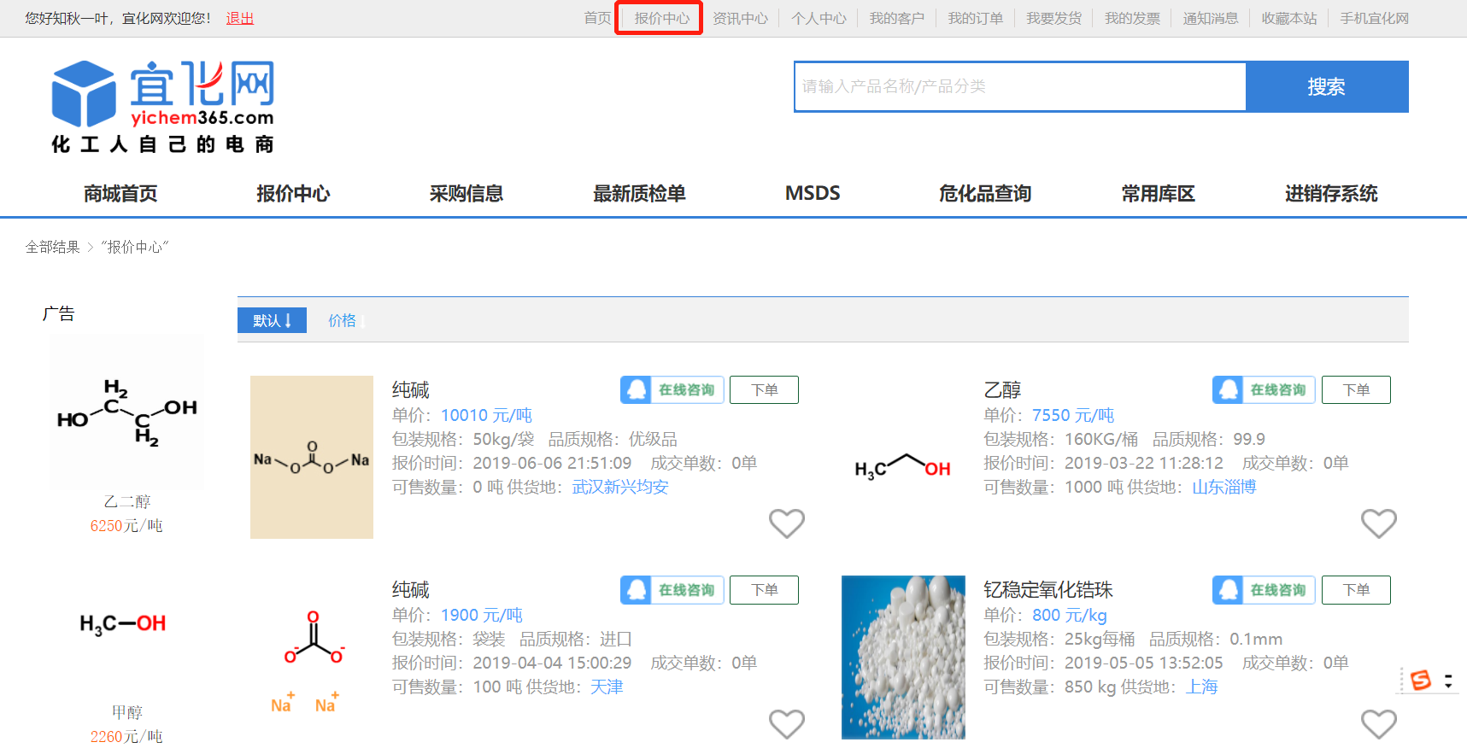1467x754 pixels.
Task: Expand the Sogou input options menu
Action: [x=1448, y=681]
